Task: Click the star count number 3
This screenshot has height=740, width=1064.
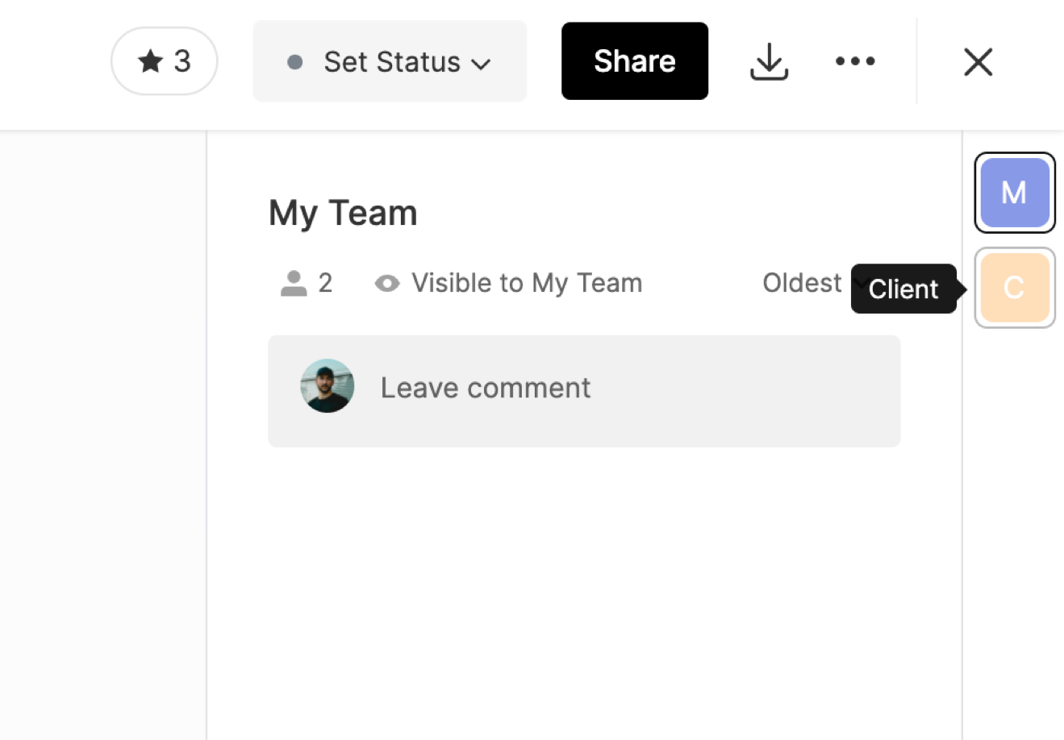Action: point(182,61)
